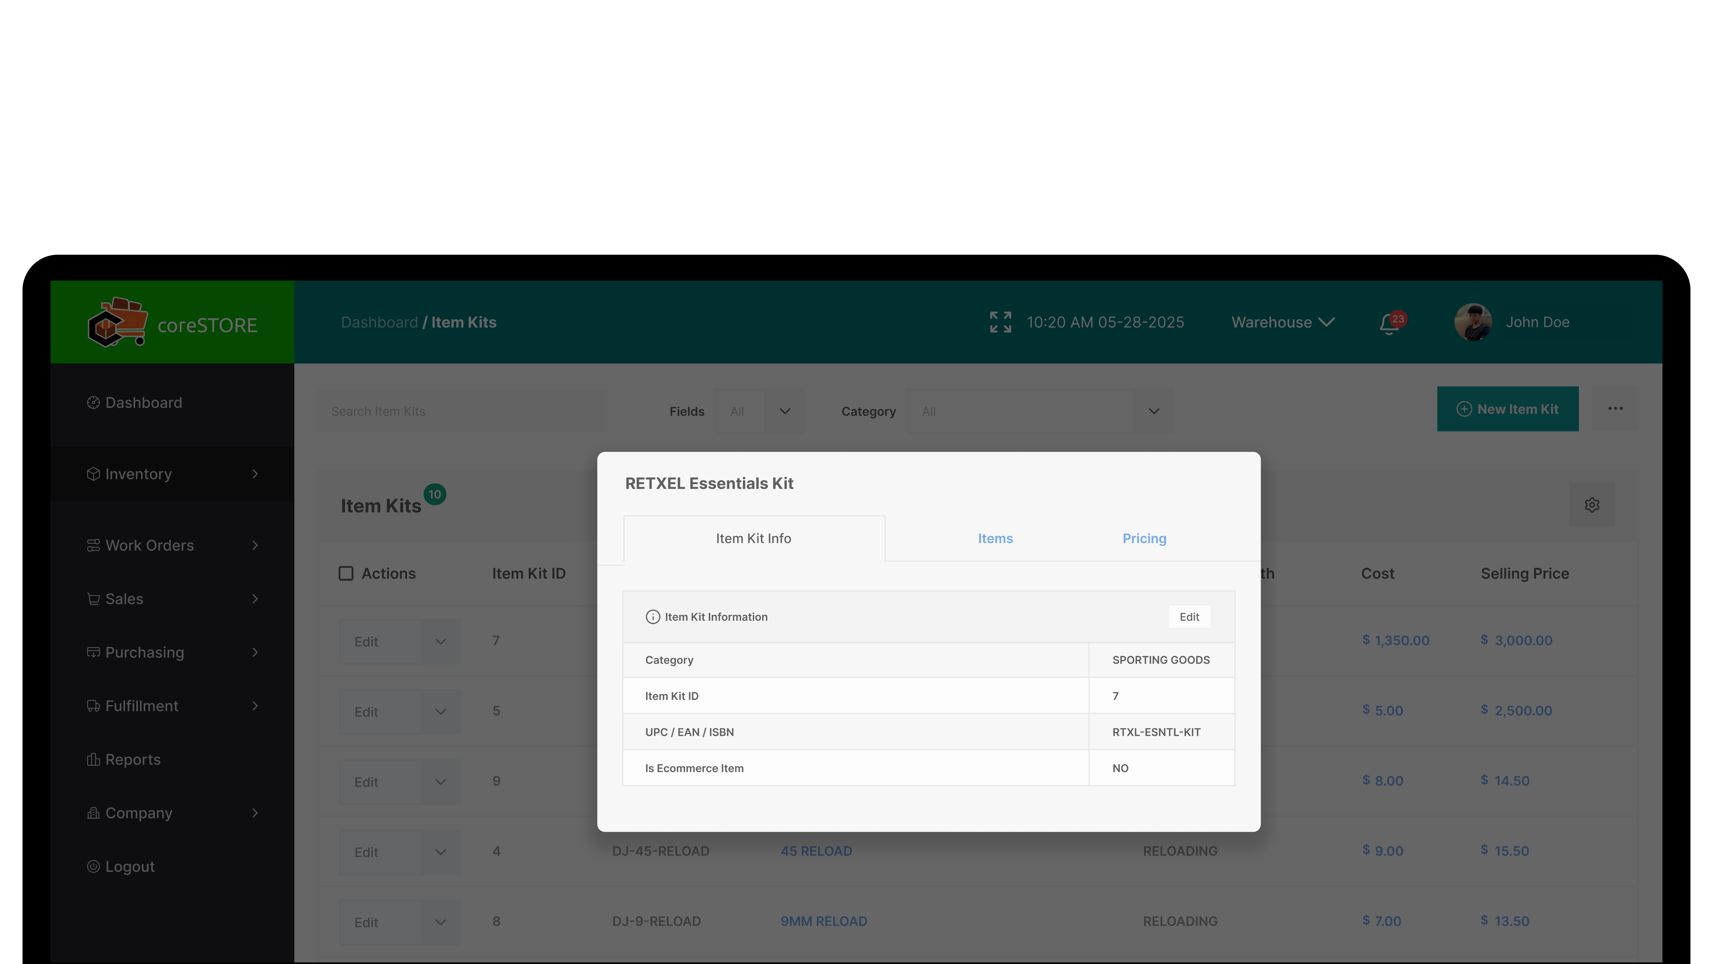Screen dimensions: 1713x964
Task: Open Edit dropdown arrow for kit ID 5
Action: click(440, 712)
